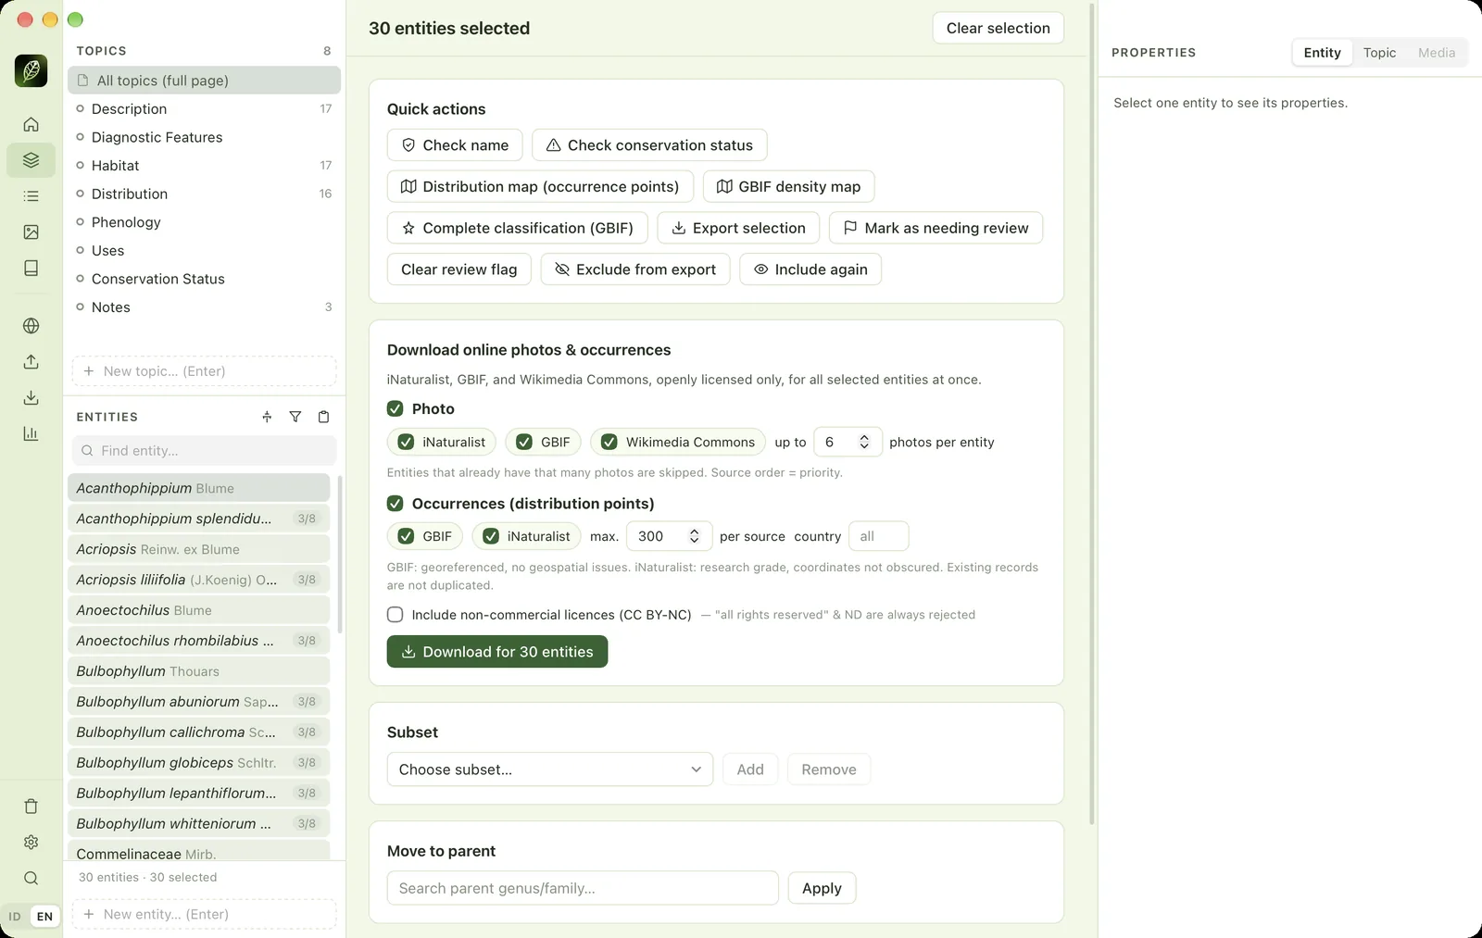The image size is (1482, 938).
Task: Click the entities filter funnel icon
Action: tap(295, 417)
